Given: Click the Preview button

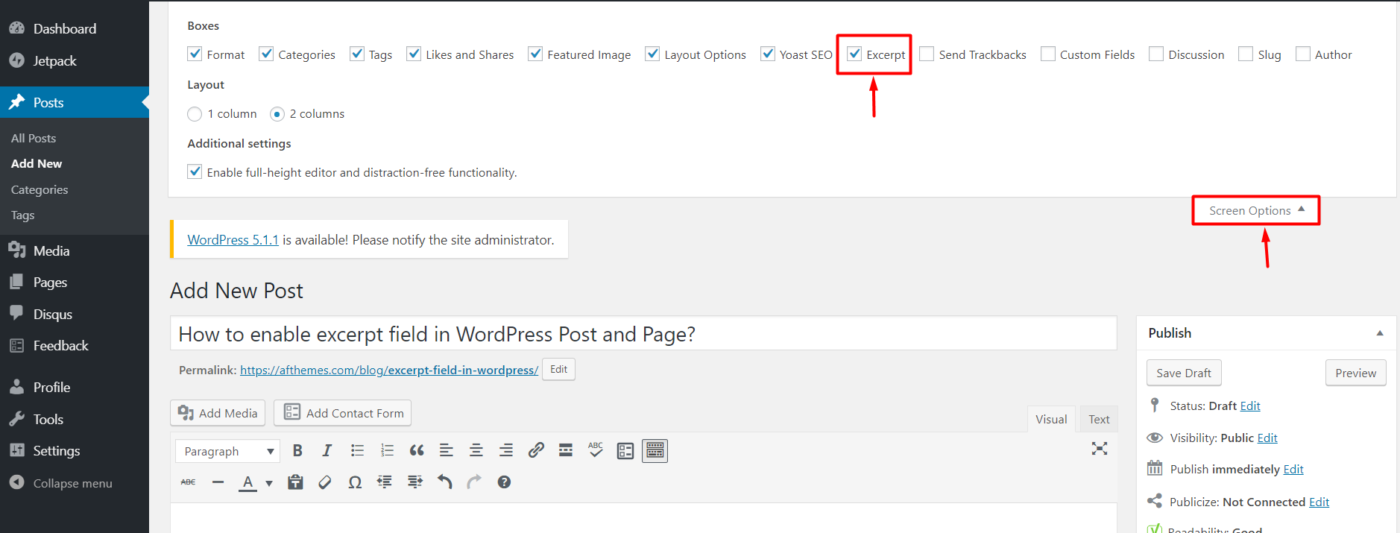Looking at the screenshot, I should click(x=1355, y=373).
